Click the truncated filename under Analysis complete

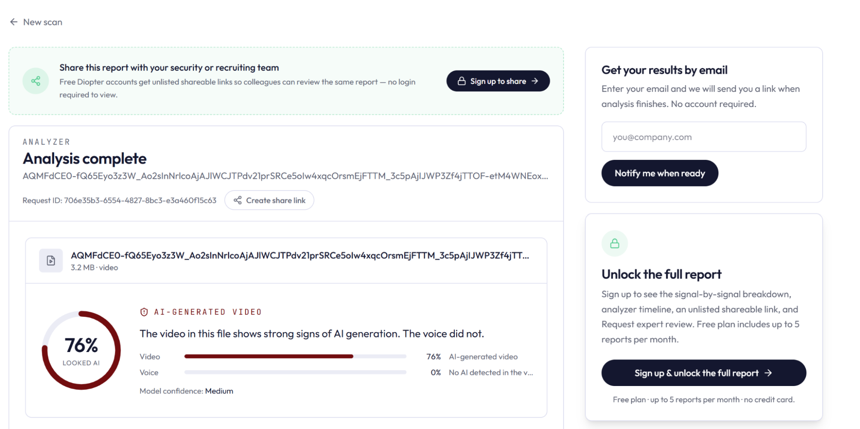tap(285, 176)
